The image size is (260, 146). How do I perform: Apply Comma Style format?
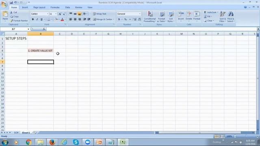[x=130, y=19]
